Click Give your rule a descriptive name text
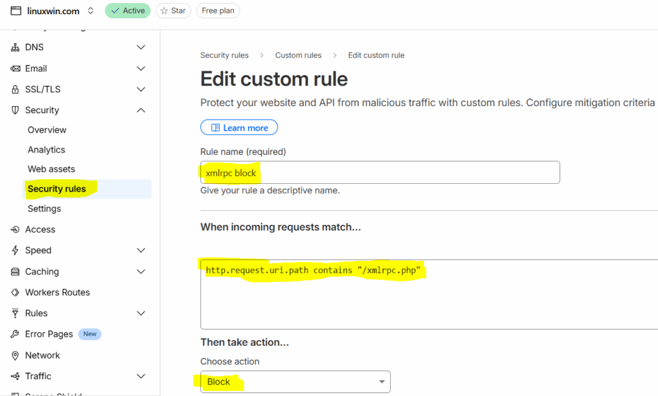 point(271,191)
